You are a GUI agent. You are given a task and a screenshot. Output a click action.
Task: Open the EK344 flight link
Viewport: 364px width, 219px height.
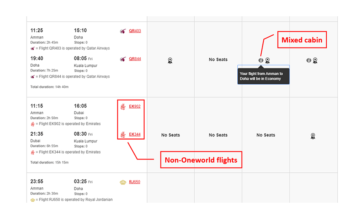tap(135, 135)
